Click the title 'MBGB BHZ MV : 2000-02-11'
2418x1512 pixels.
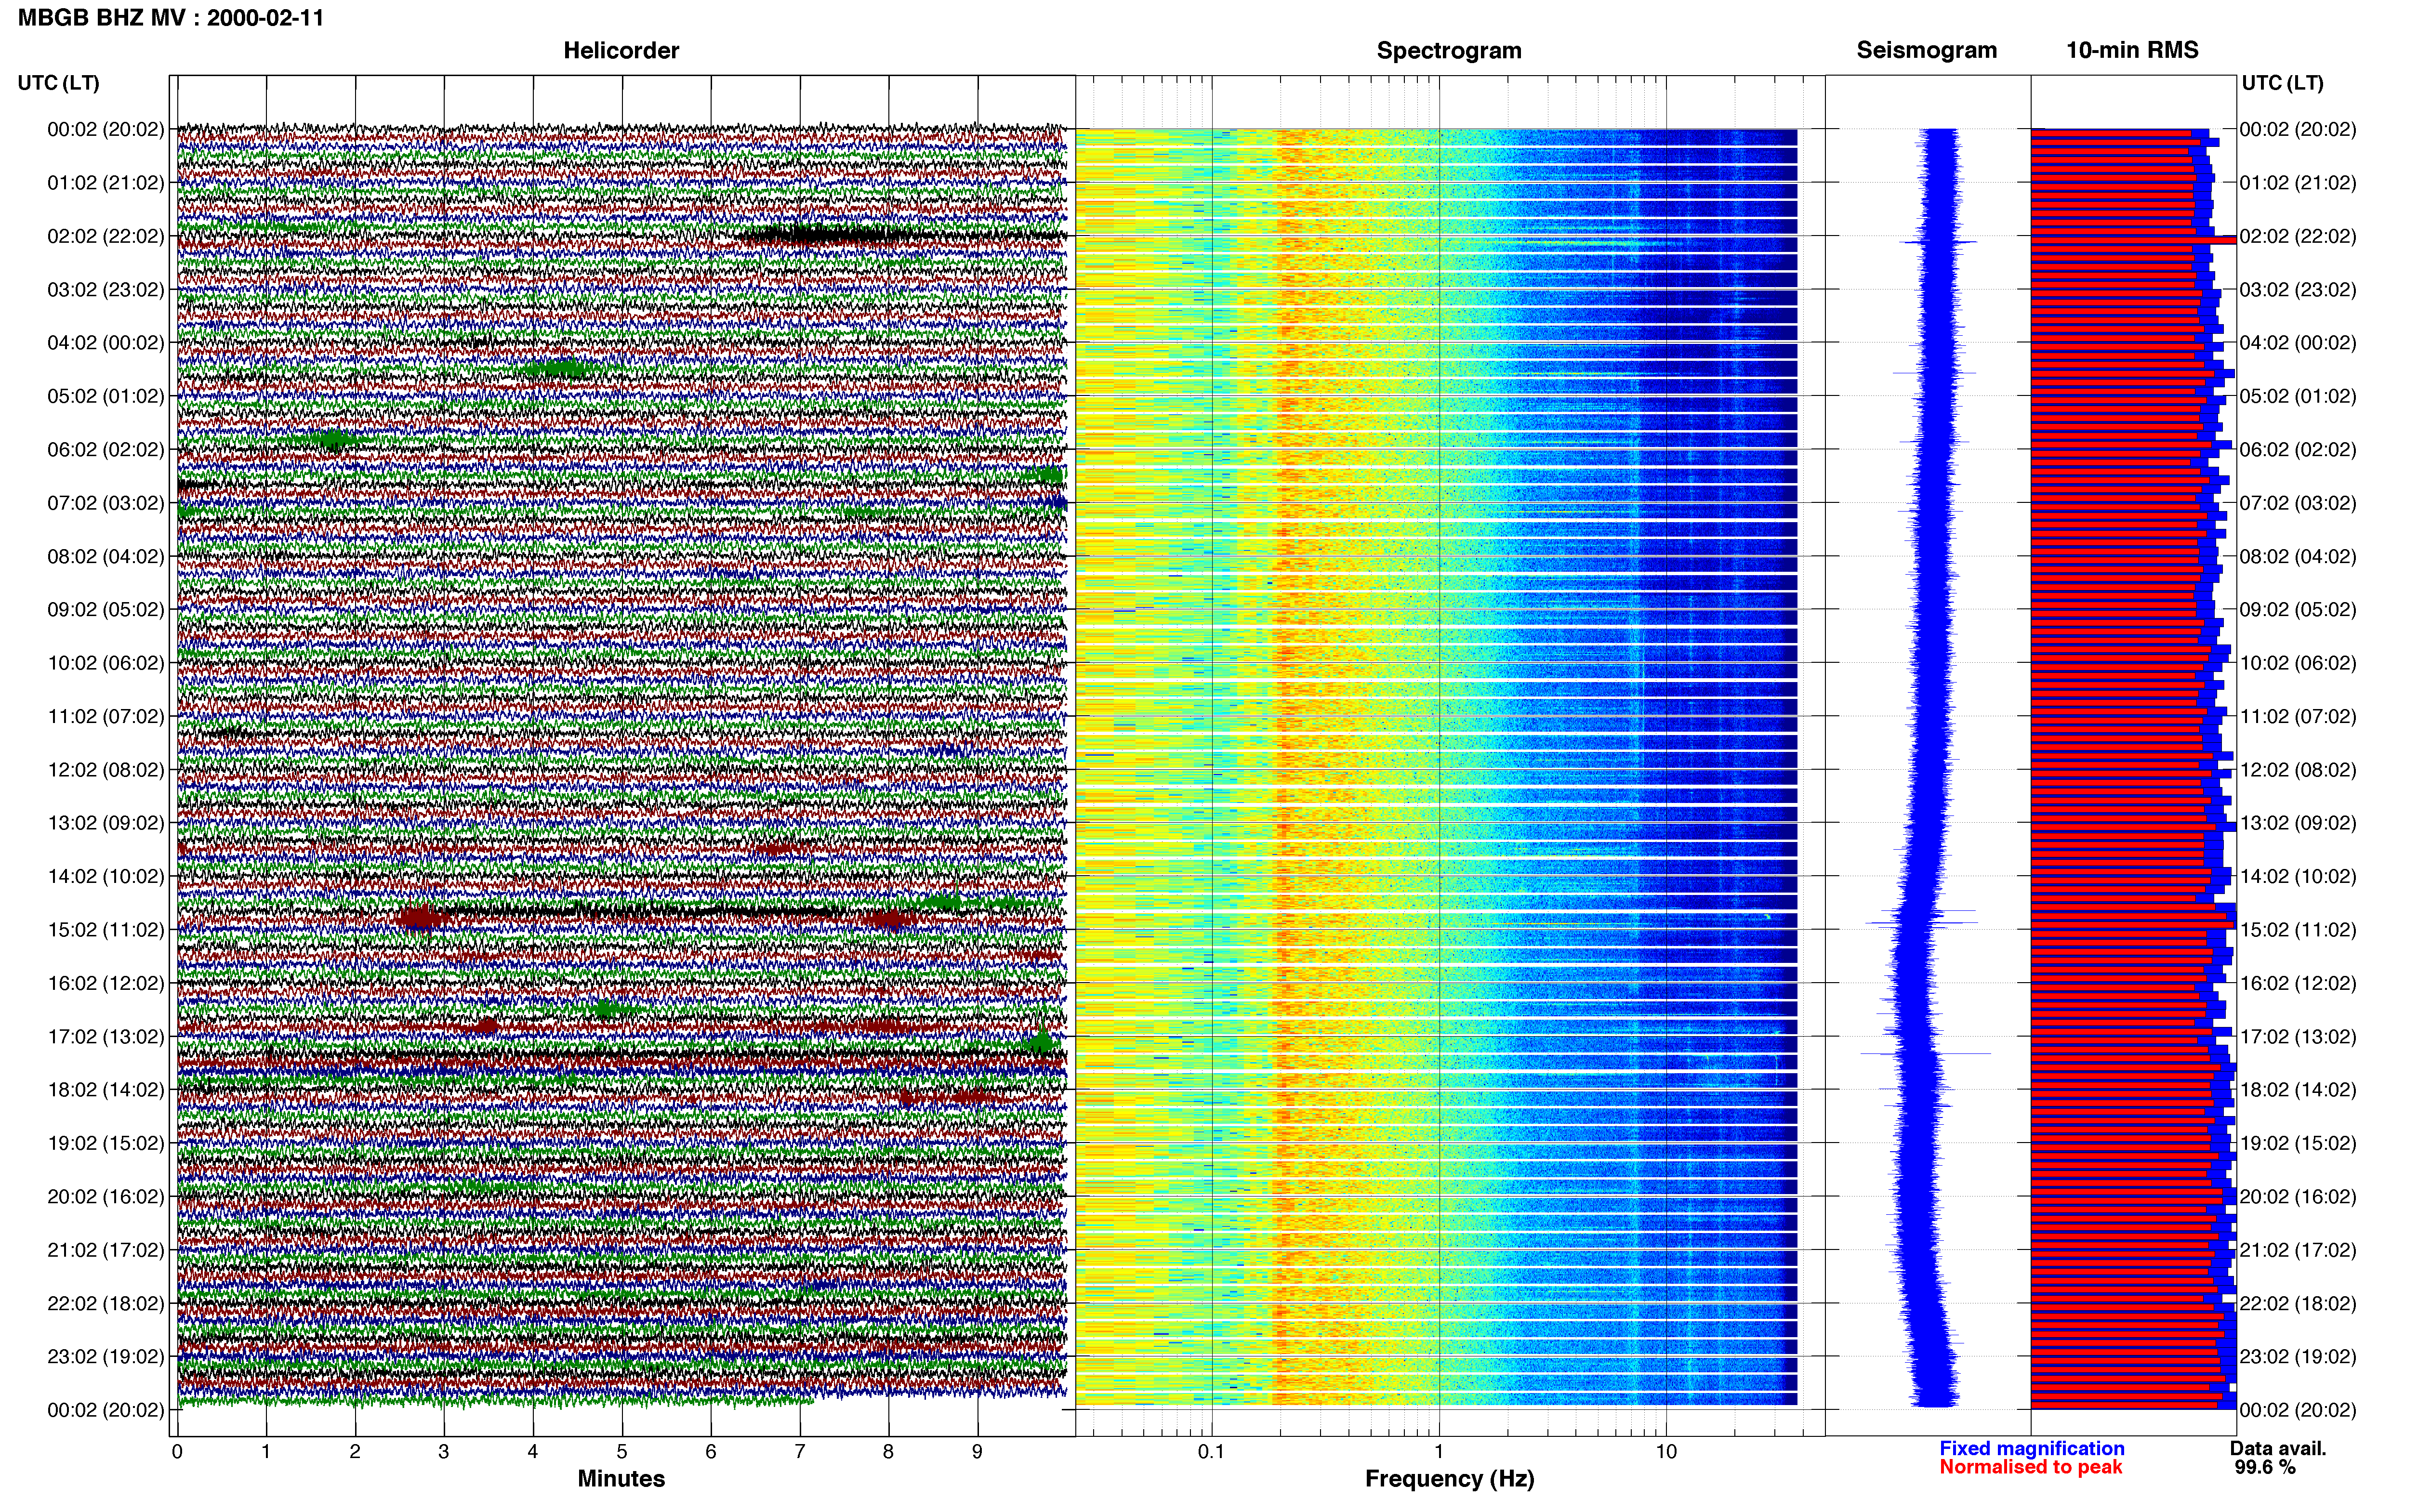point(171,18)
